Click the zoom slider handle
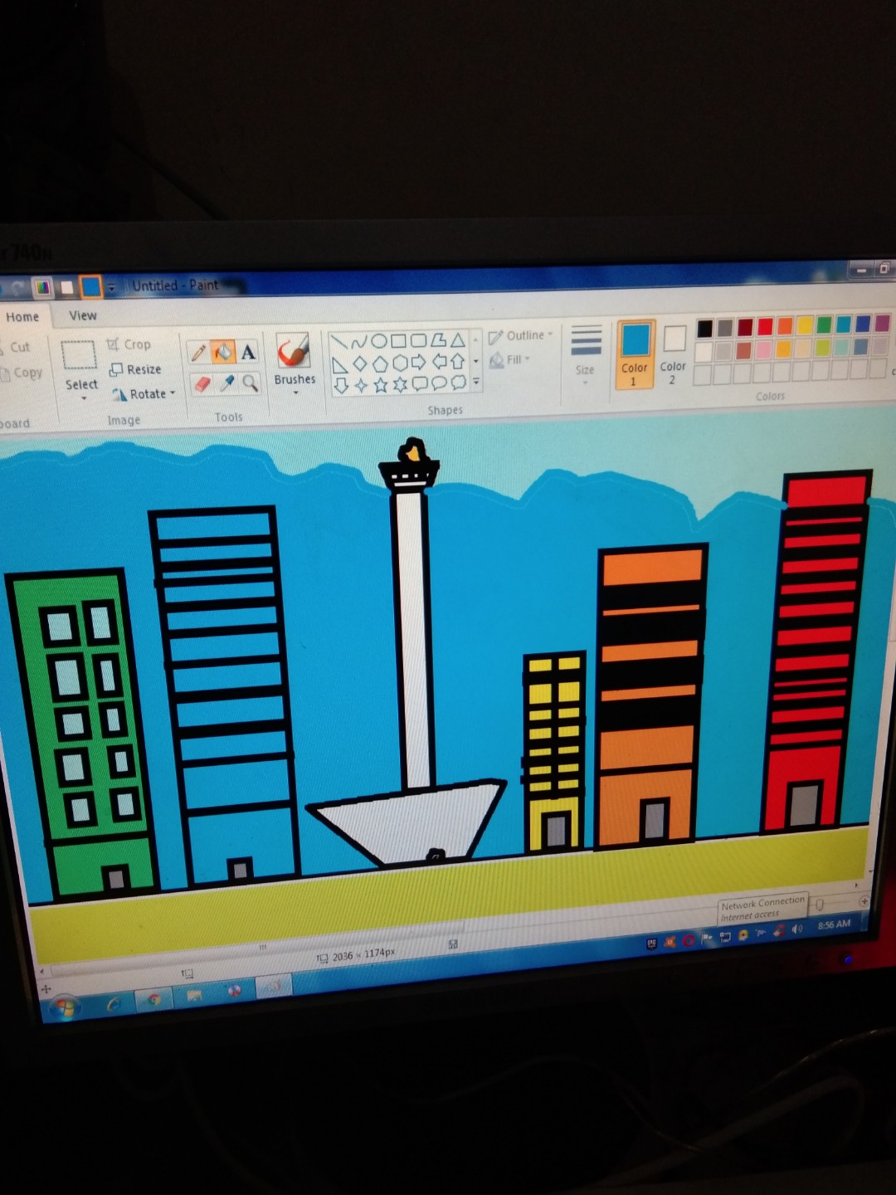 coord(820,905)
